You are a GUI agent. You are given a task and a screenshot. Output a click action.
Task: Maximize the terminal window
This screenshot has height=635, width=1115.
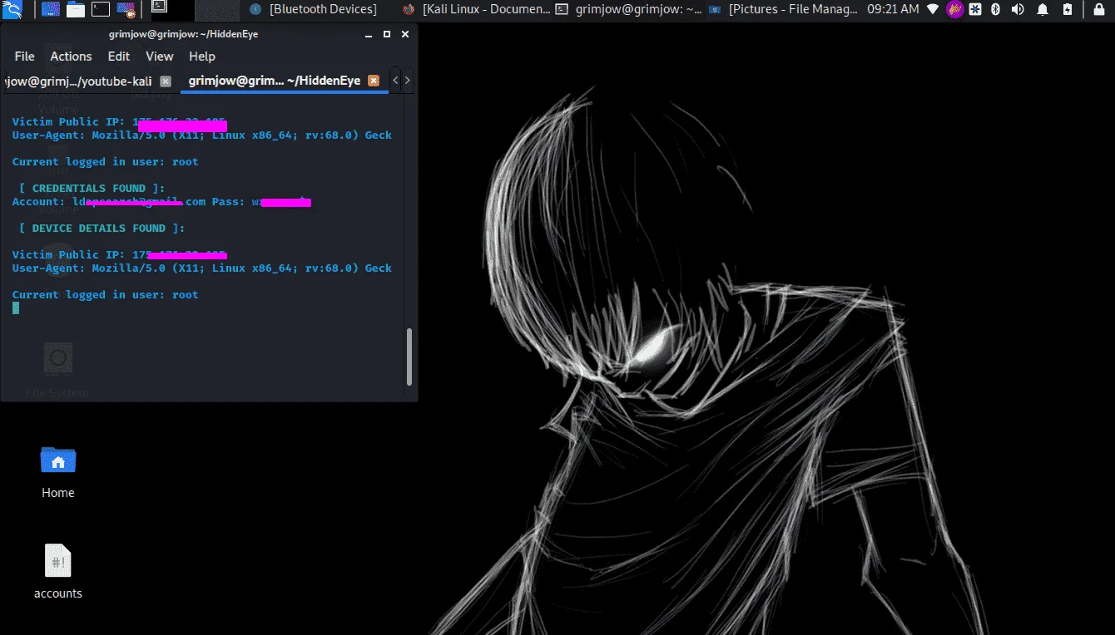point(386,35)
